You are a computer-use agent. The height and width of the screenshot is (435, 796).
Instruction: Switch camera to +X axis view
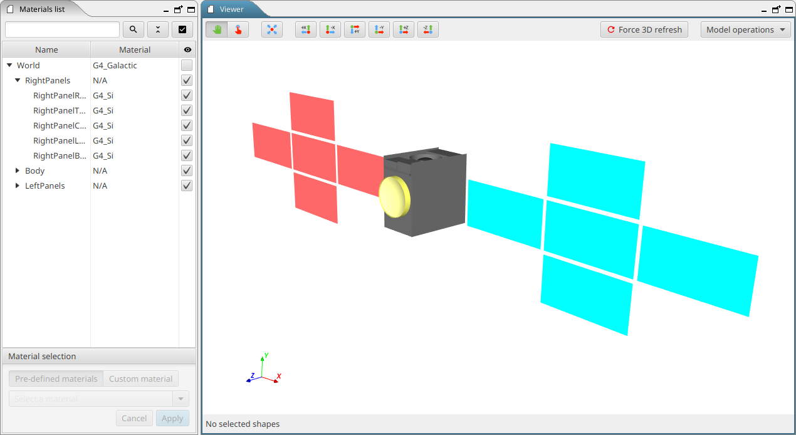[306, 29]
